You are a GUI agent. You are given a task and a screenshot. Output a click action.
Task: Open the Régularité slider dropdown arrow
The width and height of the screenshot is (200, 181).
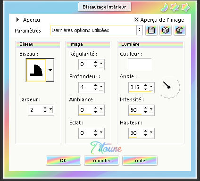[x=101, y=64]
